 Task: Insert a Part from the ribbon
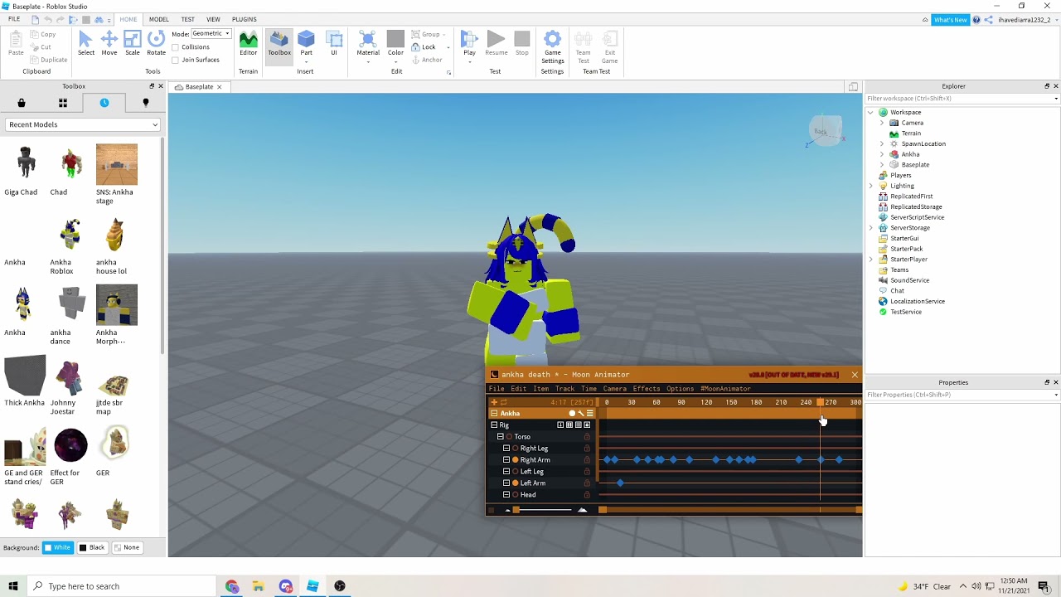[306, 43]
